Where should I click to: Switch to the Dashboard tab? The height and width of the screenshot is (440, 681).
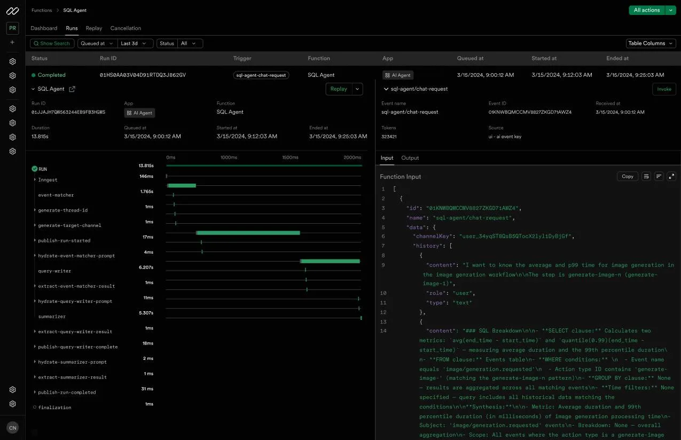pyautogui.click(x=44, y=28)
